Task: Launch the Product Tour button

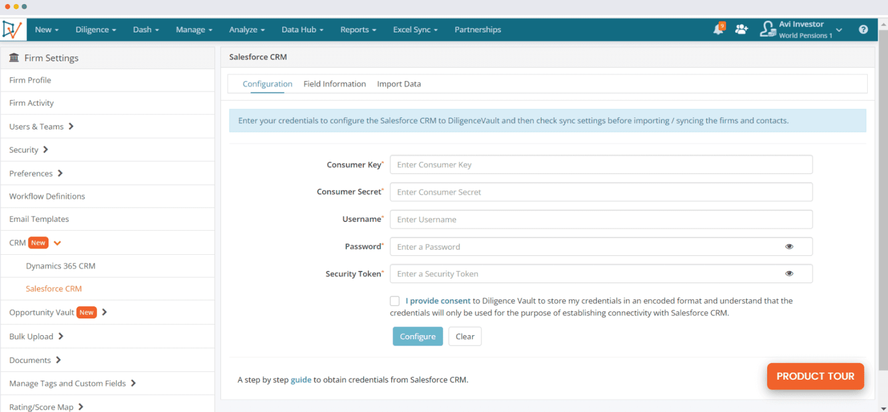Action: [x=815, y=376]
